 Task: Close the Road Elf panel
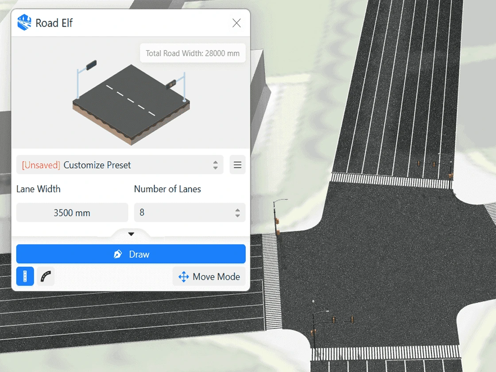236,23
